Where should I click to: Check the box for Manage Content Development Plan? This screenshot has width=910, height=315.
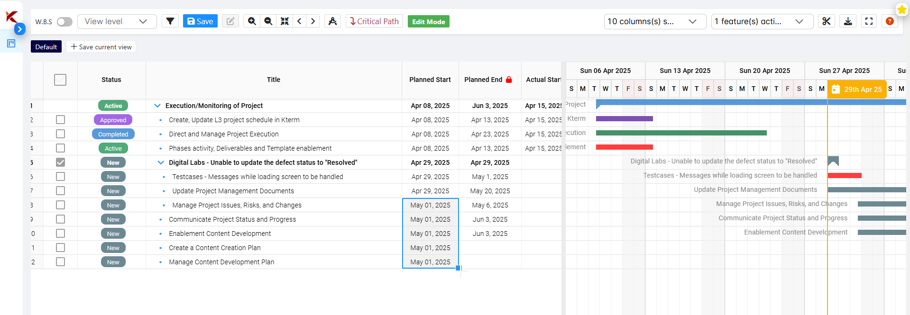click(x=60, y=262)
